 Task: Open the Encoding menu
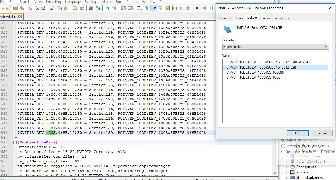point(53,2)
